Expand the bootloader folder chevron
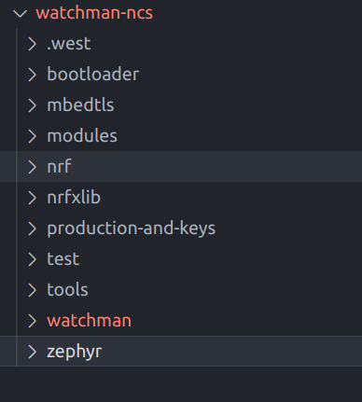Viewport: 362px width, 402px height. coord(33,75)
